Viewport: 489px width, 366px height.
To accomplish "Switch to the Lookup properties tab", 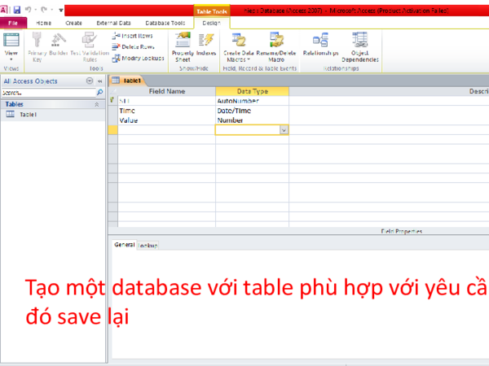I will (x=148, y=245).
